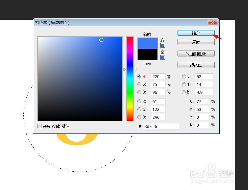Enable the 只有 Web 颜色 checkbox
Image resolution: width=248 pixels, height=190 pixels.
39,126
